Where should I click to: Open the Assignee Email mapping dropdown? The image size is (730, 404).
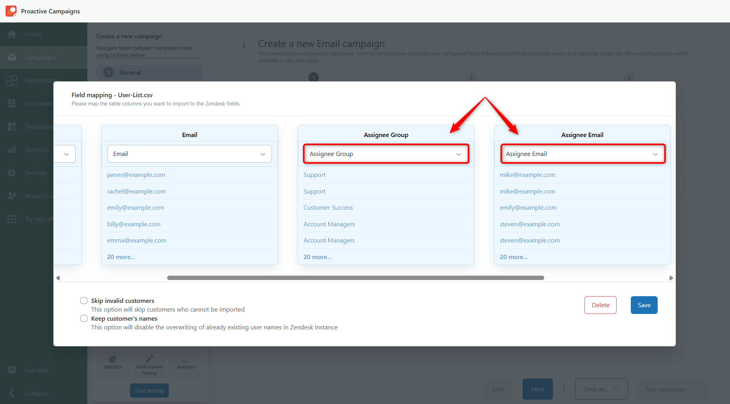(582, 154)
